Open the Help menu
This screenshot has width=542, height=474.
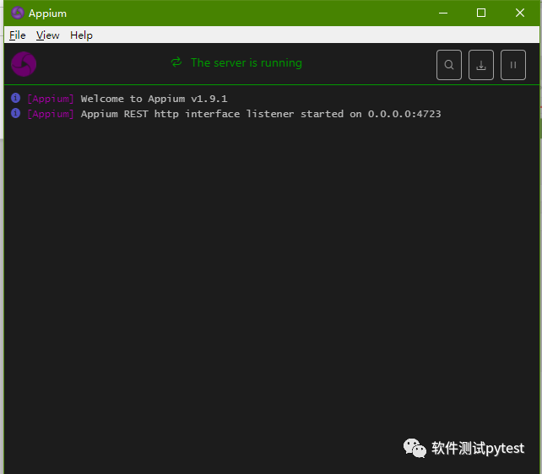tap(81, 35)
